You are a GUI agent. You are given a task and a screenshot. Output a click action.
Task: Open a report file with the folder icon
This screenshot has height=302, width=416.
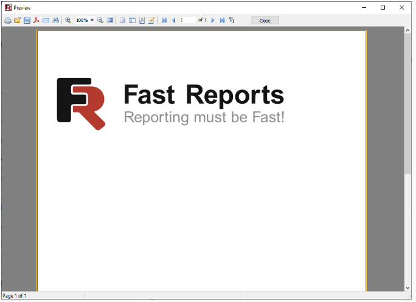click(17, 20)
